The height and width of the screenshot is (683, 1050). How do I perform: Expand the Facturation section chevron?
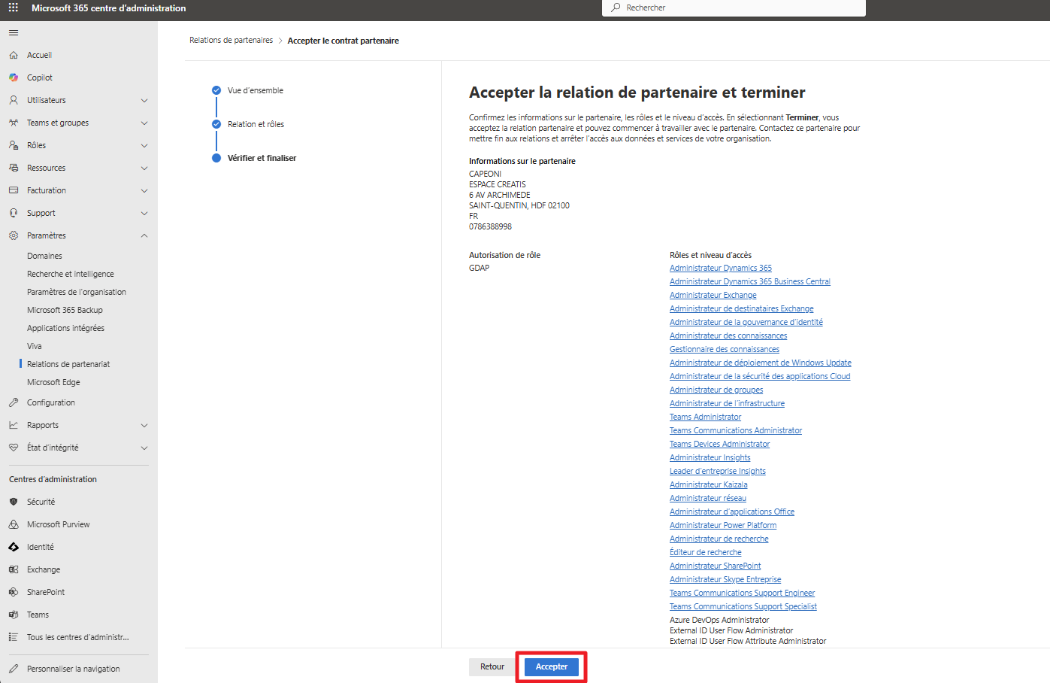coord(144,190)
